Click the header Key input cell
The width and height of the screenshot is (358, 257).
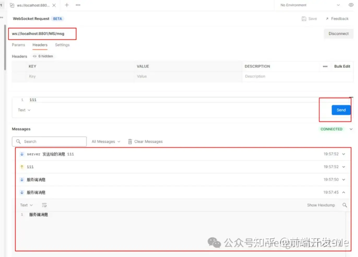pyautogui.click(x=80, y=76)
